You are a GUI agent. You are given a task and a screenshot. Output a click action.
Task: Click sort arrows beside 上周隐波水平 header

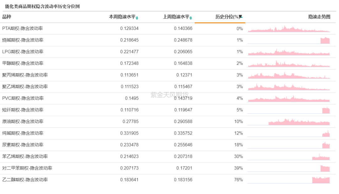click(191, 18)
